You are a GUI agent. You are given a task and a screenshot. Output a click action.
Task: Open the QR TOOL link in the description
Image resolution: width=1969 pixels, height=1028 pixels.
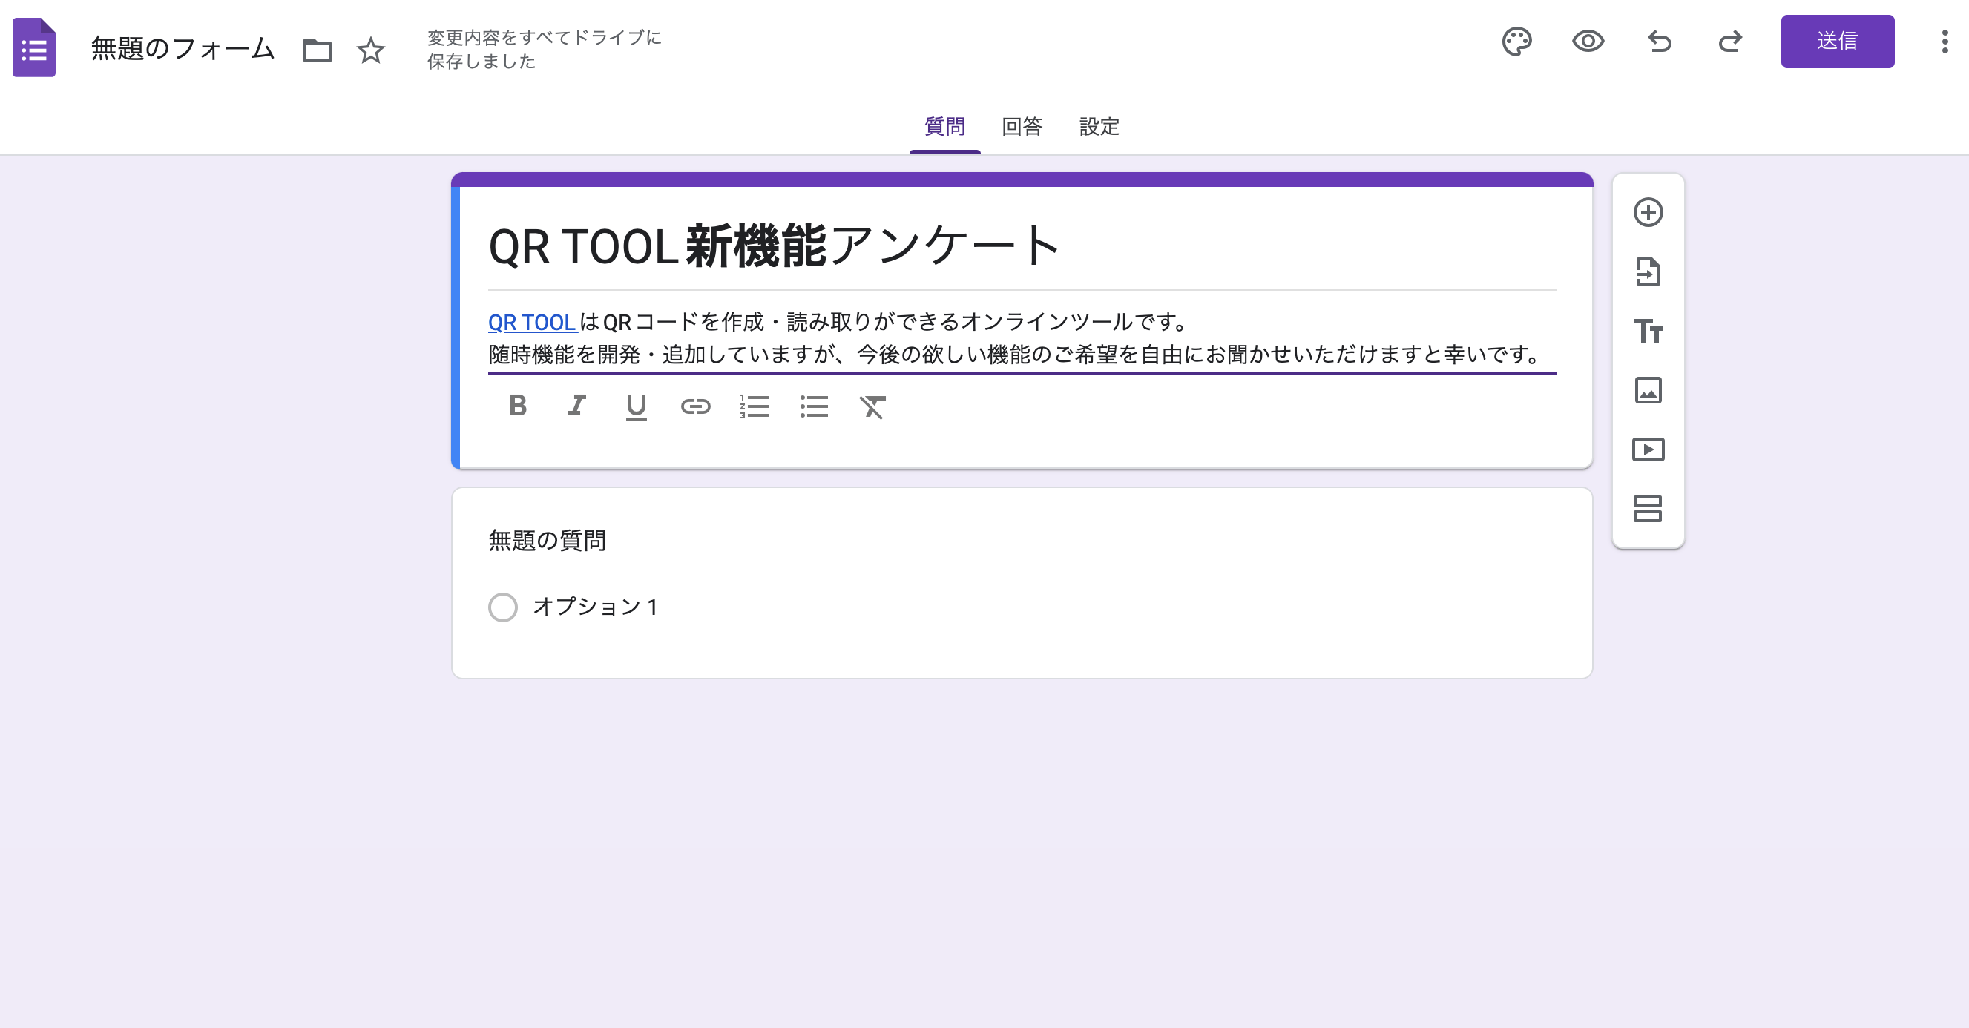[532, 322]
